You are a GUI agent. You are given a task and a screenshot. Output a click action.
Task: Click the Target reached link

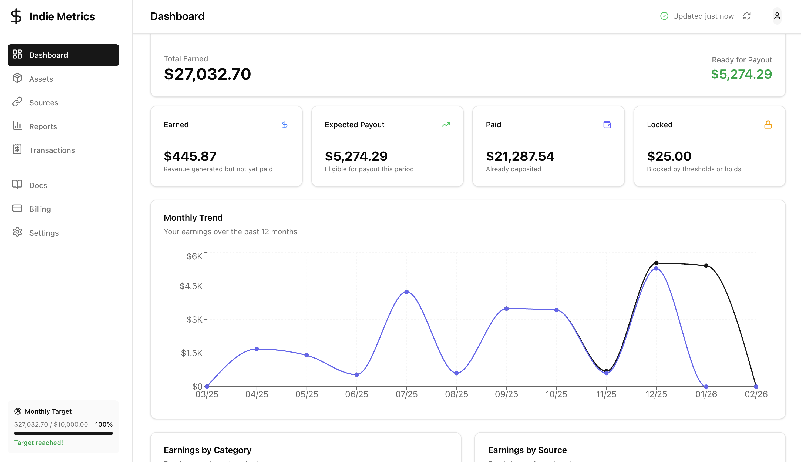coord(39,442)
